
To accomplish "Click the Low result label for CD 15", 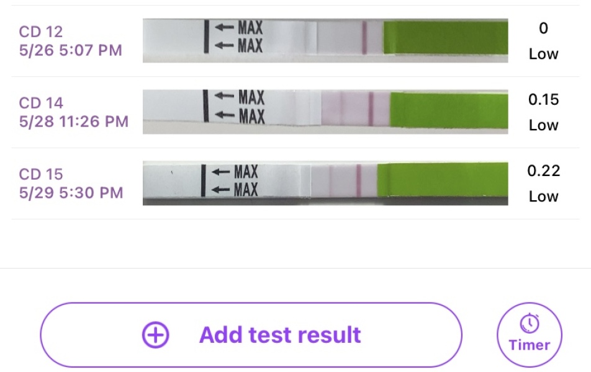I will click(544, 197).
